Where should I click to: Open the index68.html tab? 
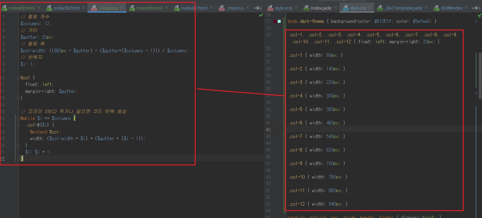point(149,8)
